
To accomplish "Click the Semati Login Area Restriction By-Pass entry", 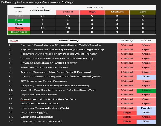I will [x=48, y=99].
